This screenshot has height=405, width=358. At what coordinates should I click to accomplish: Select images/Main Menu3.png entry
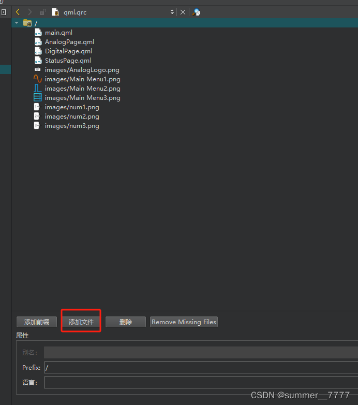[x=83, y=98]
